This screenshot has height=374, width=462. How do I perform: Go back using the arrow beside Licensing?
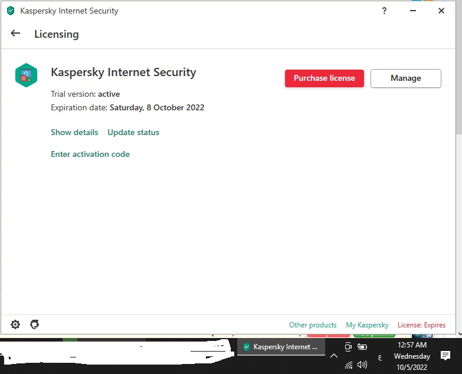(15, 33)
